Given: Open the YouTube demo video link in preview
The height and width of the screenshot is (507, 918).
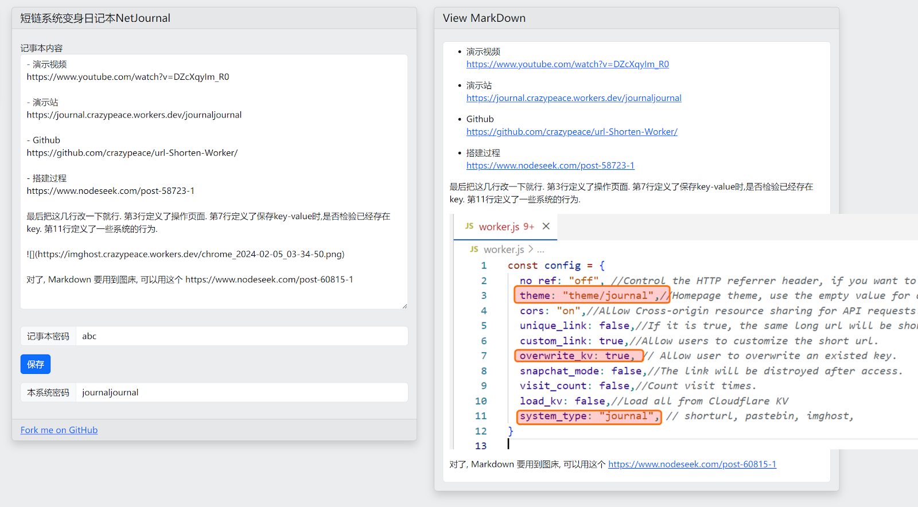Looking at the screenshot, I should tap(567, 64).
